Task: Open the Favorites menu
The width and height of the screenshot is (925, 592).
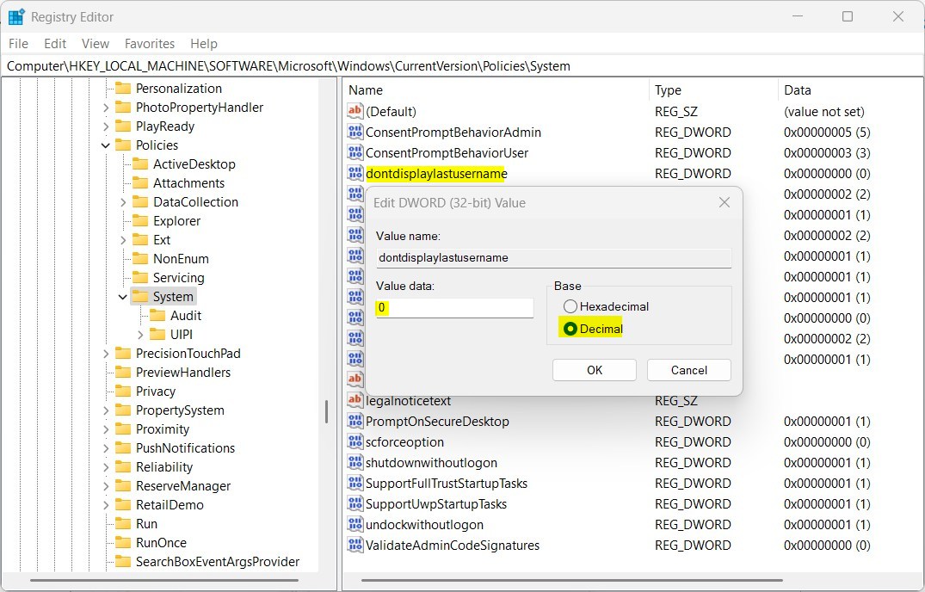Action: (x=149, y=44)
